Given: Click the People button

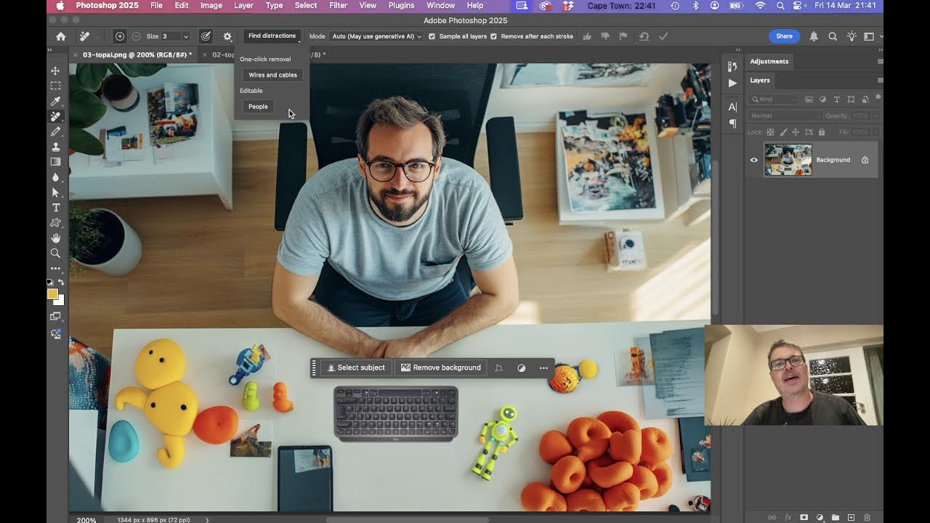Looking at the screenshot, I should click(x=258, y=107).
